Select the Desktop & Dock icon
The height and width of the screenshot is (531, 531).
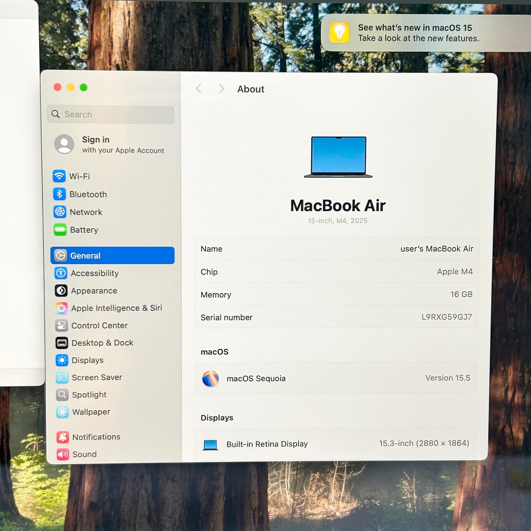(62, 343)
